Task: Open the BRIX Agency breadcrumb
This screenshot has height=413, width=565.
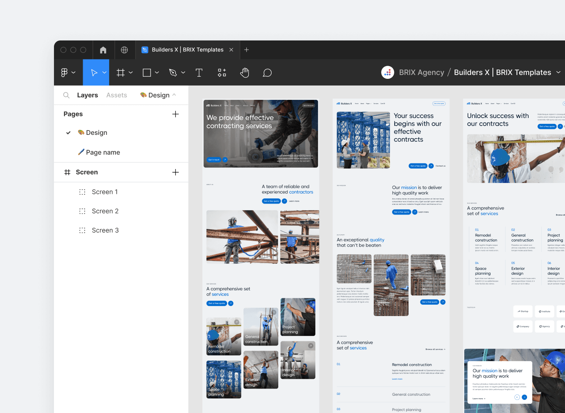Action: [422, 72]
